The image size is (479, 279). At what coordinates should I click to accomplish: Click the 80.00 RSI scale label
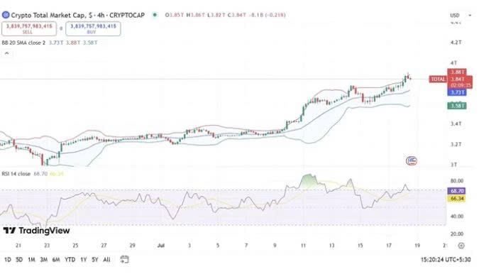(457, 181)
